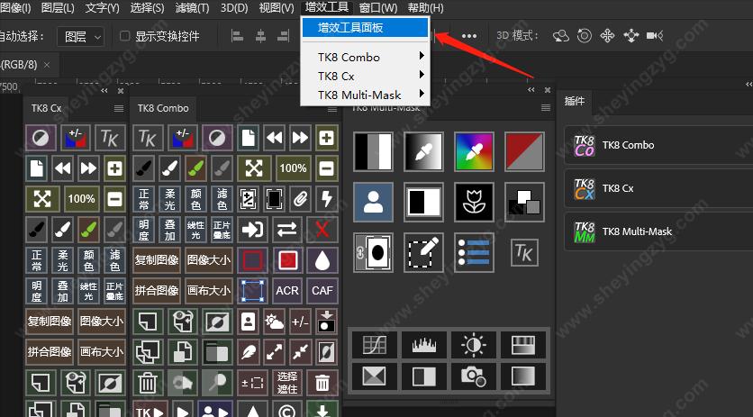
Task: Click the grayscale gradient eyedropper icon
Action: pyautogui.click(x=423, y=151)
